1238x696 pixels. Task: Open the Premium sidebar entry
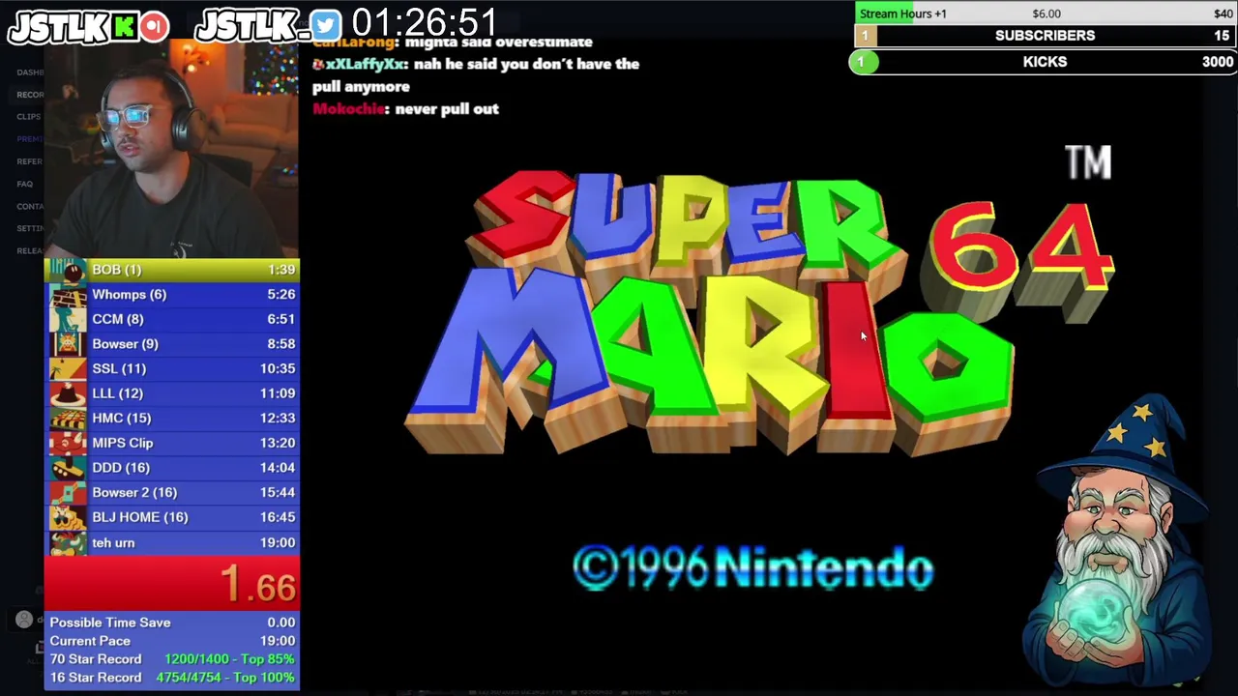30,139
